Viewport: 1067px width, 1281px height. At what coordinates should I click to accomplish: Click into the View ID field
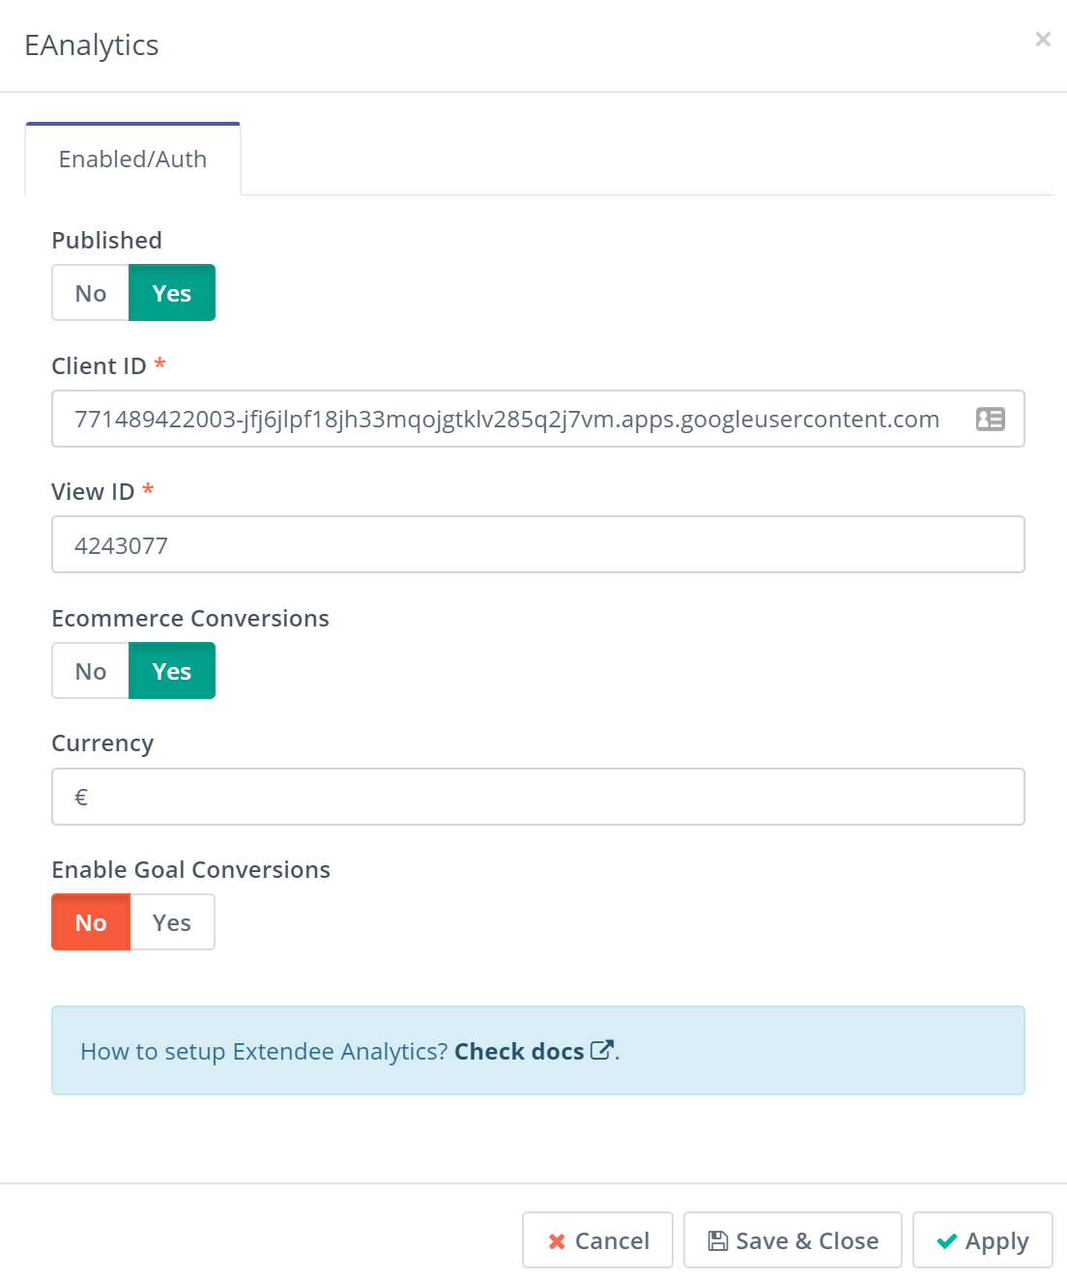(x=538, y=544)
